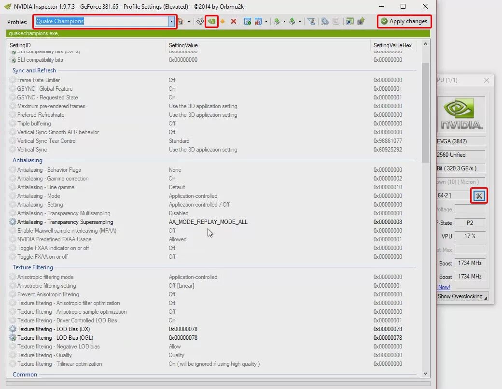Select Toggle FXAA on or off row
This screenshot has width=502, height=389.
coord(211,256)
